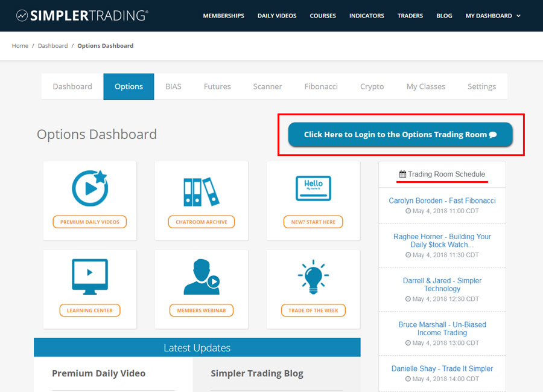This screenshot has width=543, height=392.
Task: Switch to the Crypto tab
Action: coord(372,86)
